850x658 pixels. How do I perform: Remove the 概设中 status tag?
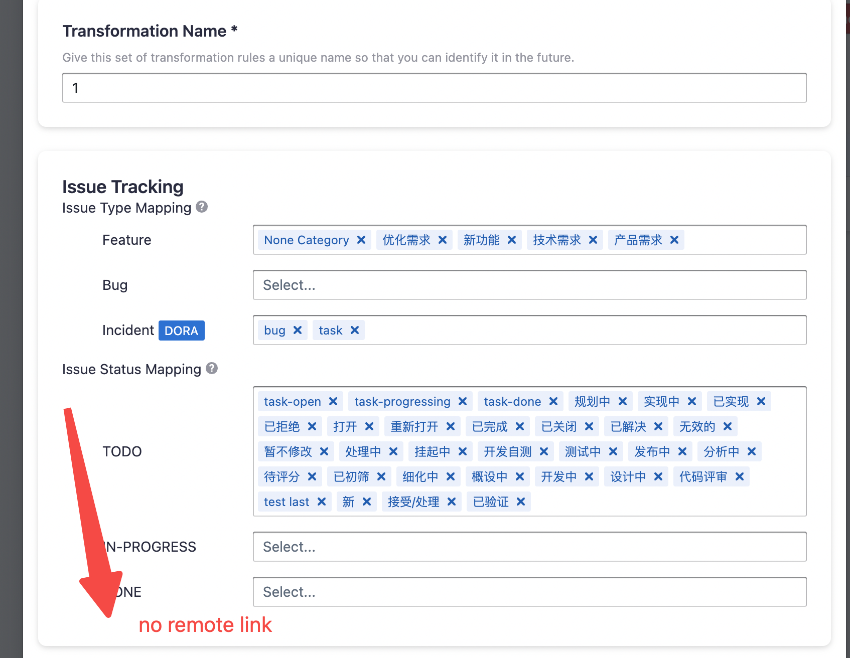click(x=520, y=476)
